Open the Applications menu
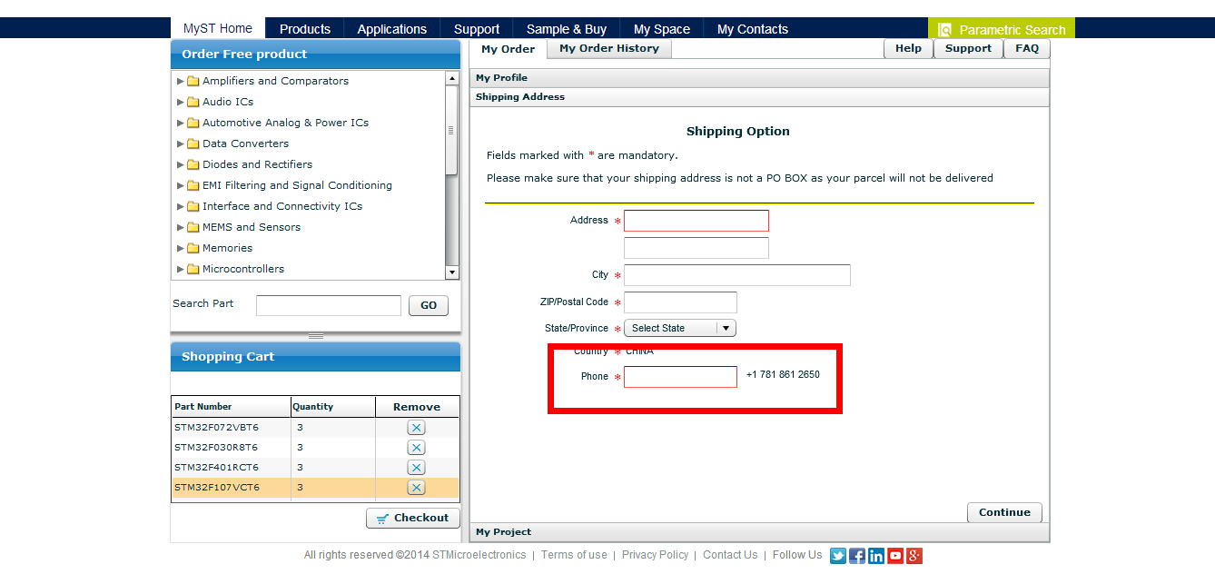The width and height of the screenshot is (1215, 584). (x=392, y=29)
